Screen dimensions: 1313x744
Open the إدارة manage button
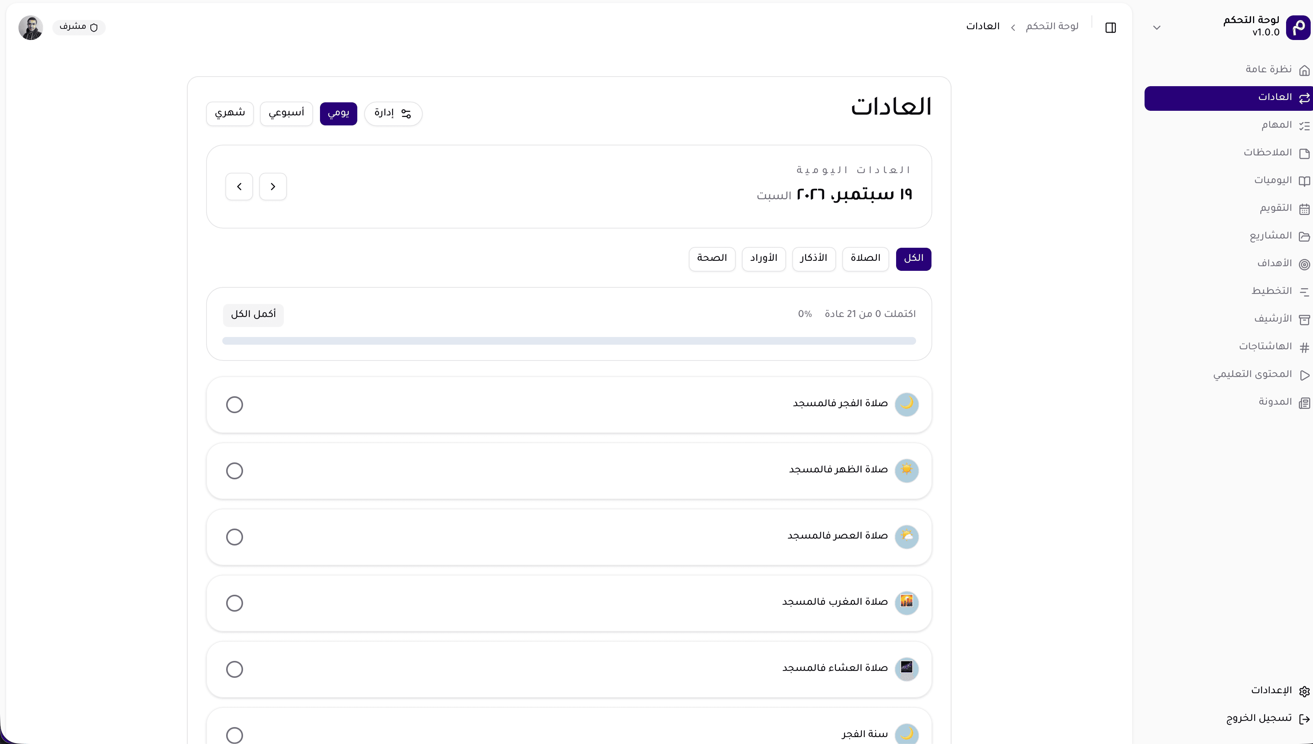coord(393,113)
